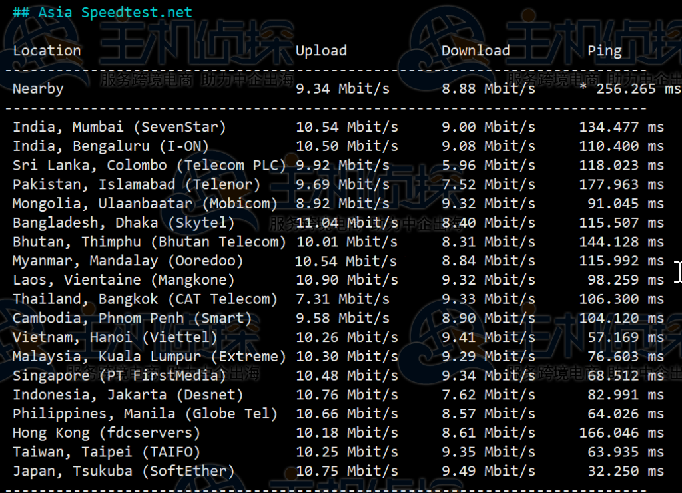Select the India, Mumbai (SevenStar) line
The width and height of the screenshot is (682, 493).
120,127
